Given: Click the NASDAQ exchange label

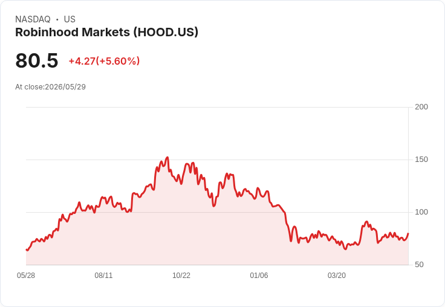Looking at the screenshot, I should (33, 19).
